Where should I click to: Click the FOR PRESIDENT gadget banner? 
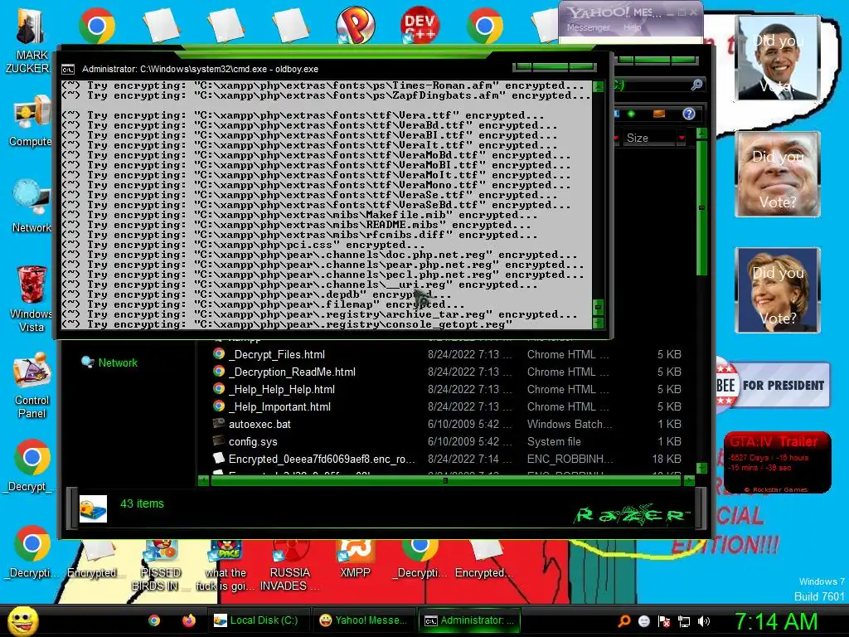[x=774, y=385]
